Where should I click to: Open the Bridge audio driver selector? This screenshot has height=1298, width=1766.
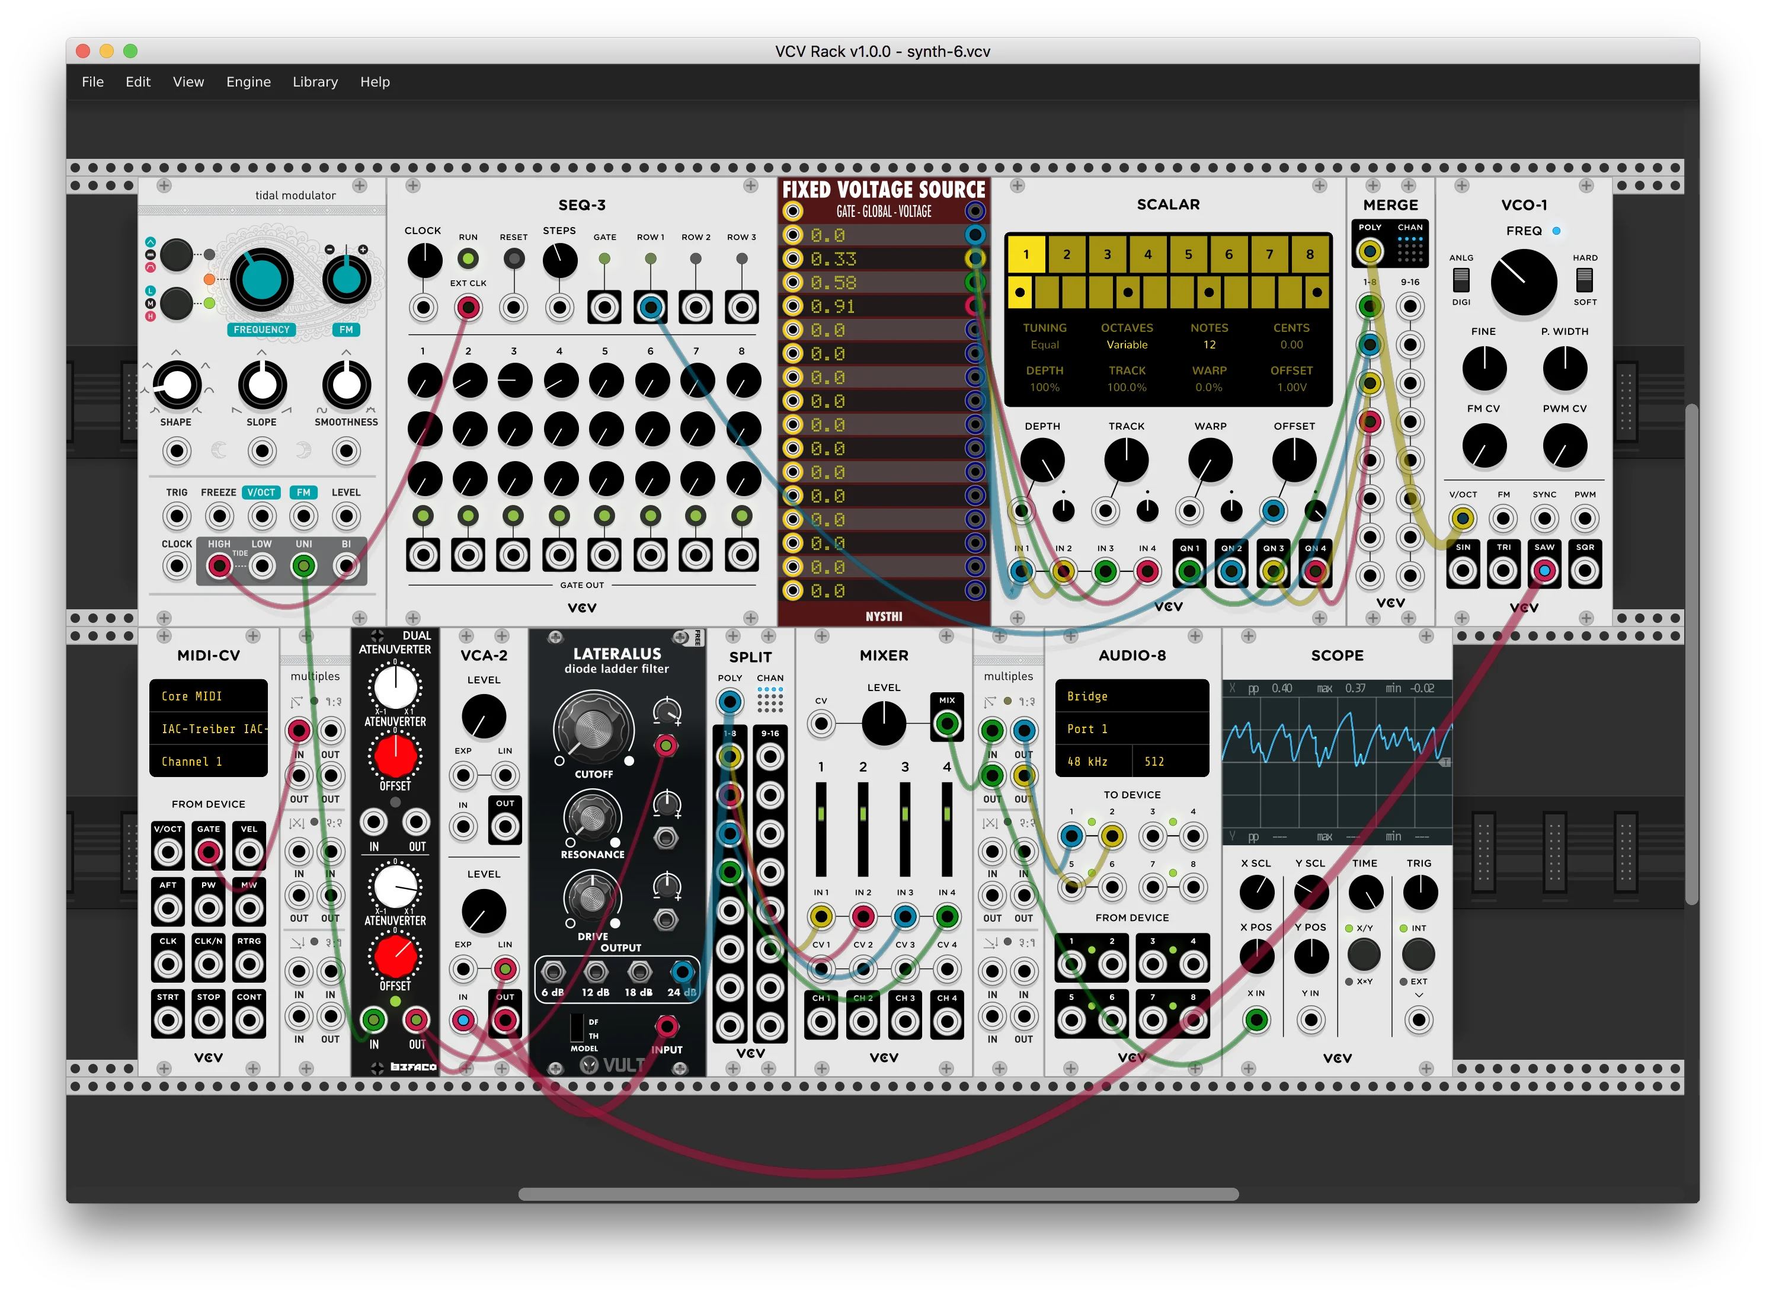coord(1131,696)
